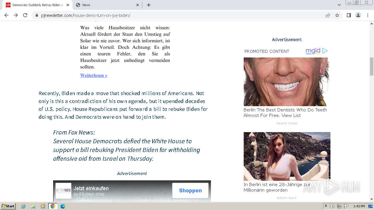The width and height of the screenshot is (374, 210).
Task: Click paragraph starting Recently, Biden made
Action: pos(123,105)
